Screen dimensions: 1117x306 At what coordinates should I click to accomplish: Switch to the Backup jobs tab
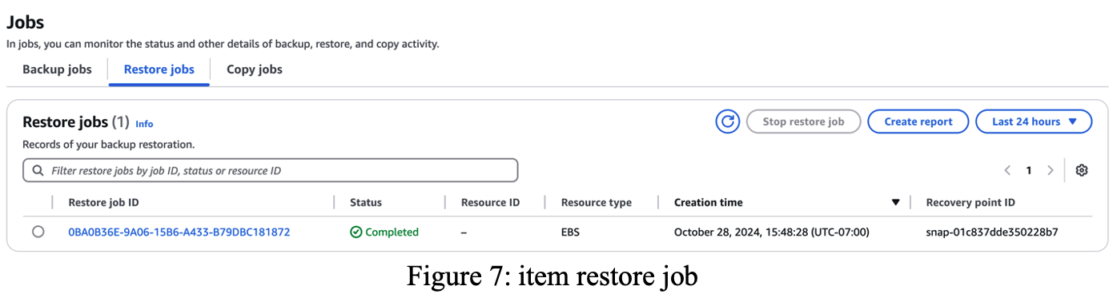pos(57,70)
